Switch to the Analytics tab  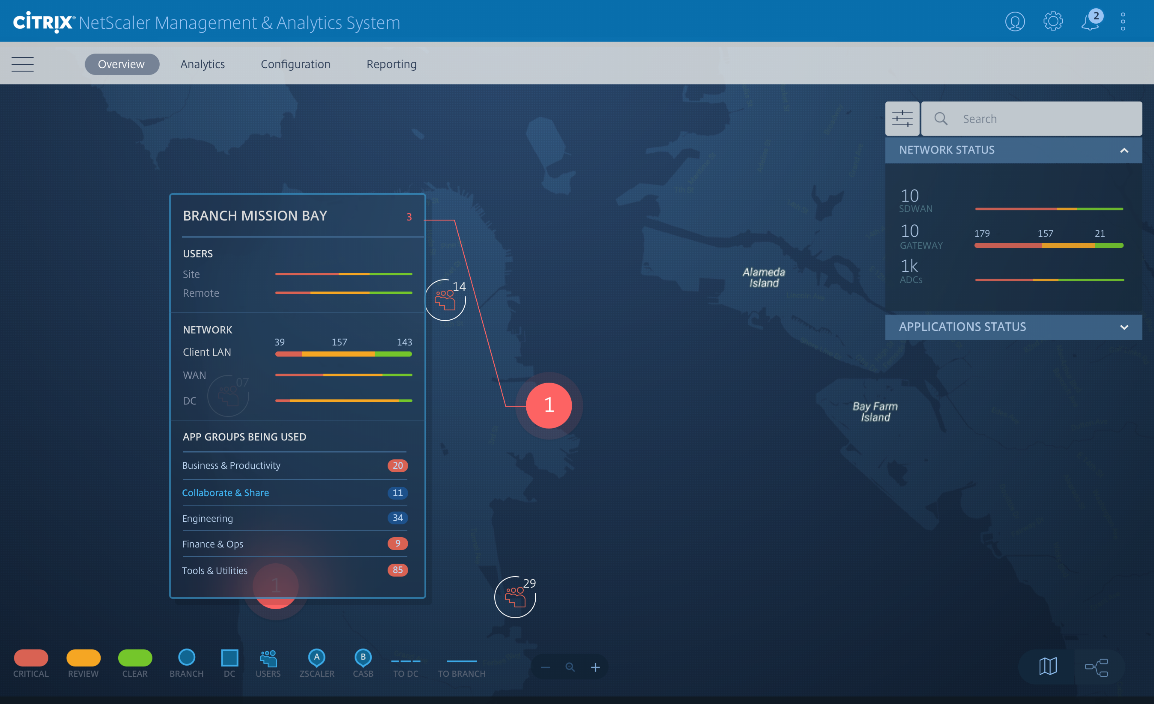click(202, 64)
